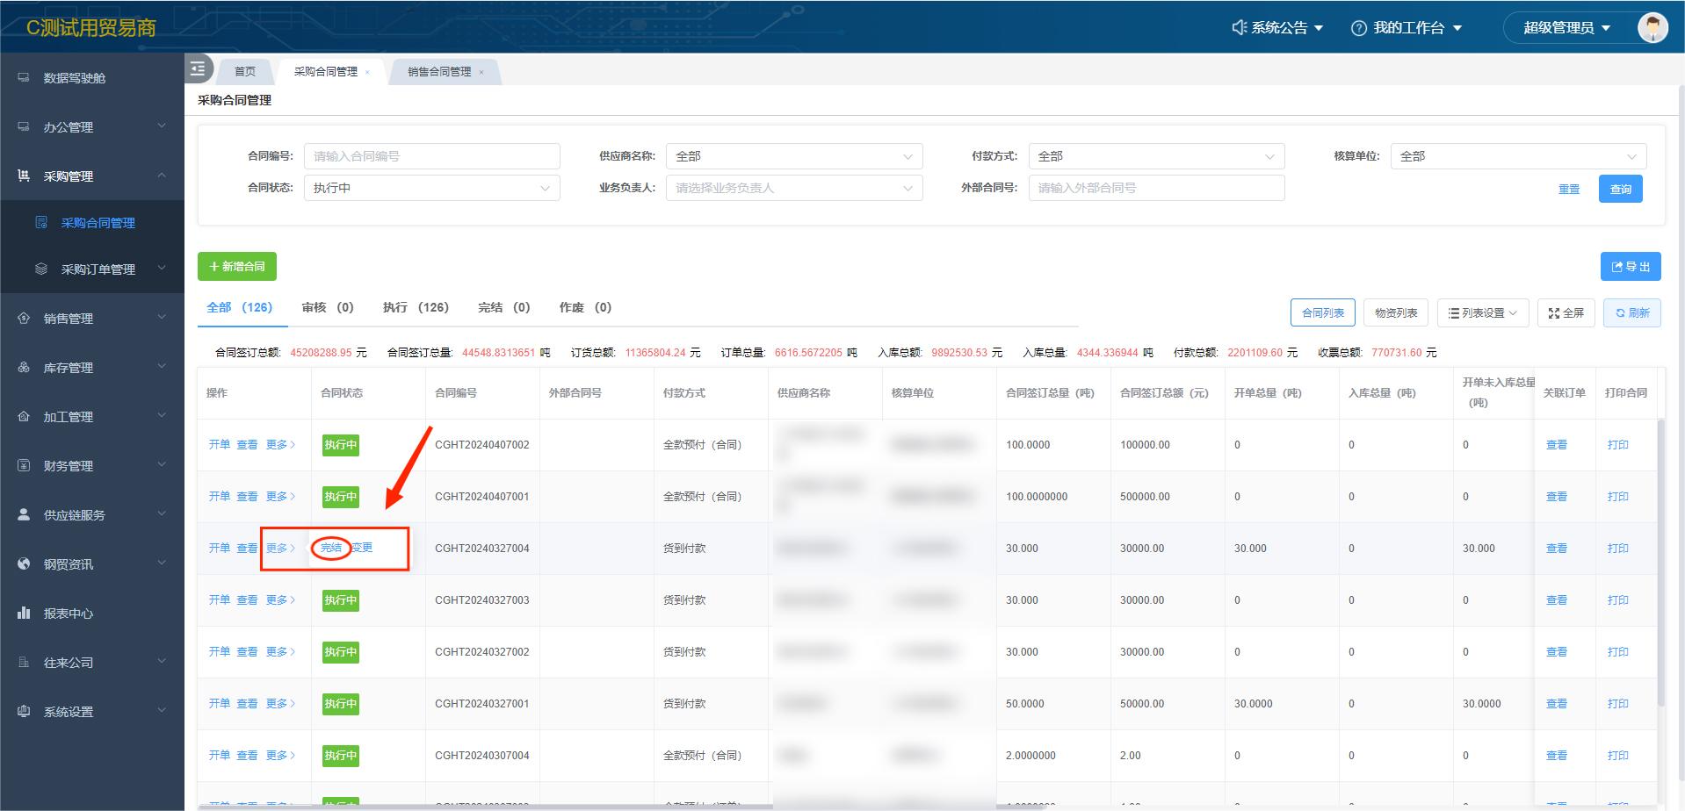Toggle to 物资列表 view
This screenshot has width=1685, height=811.
(1396, 313)
